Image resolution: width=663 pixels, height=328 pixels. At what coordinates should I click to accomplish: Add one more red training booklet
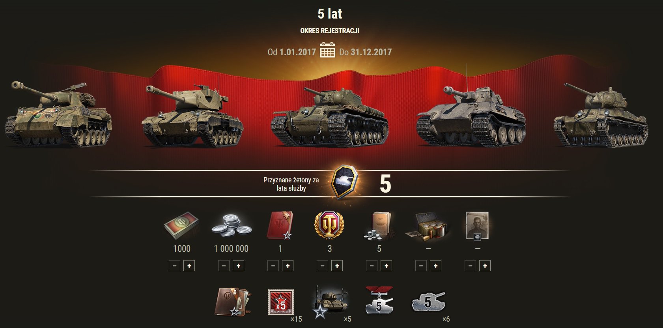pos(288,266)
